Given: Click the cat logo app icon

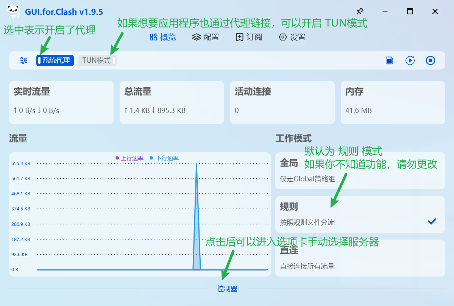Looking at the screenshot, I should (x=14, y=12).
